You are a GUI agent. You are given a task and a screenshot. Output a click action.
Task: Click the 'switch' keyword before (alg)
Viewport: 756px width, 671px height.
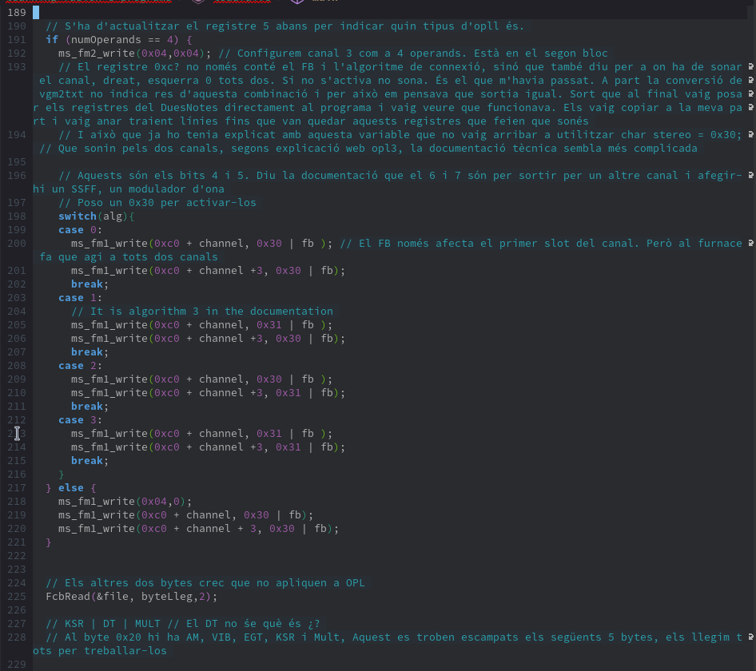[x=78, y=216]
